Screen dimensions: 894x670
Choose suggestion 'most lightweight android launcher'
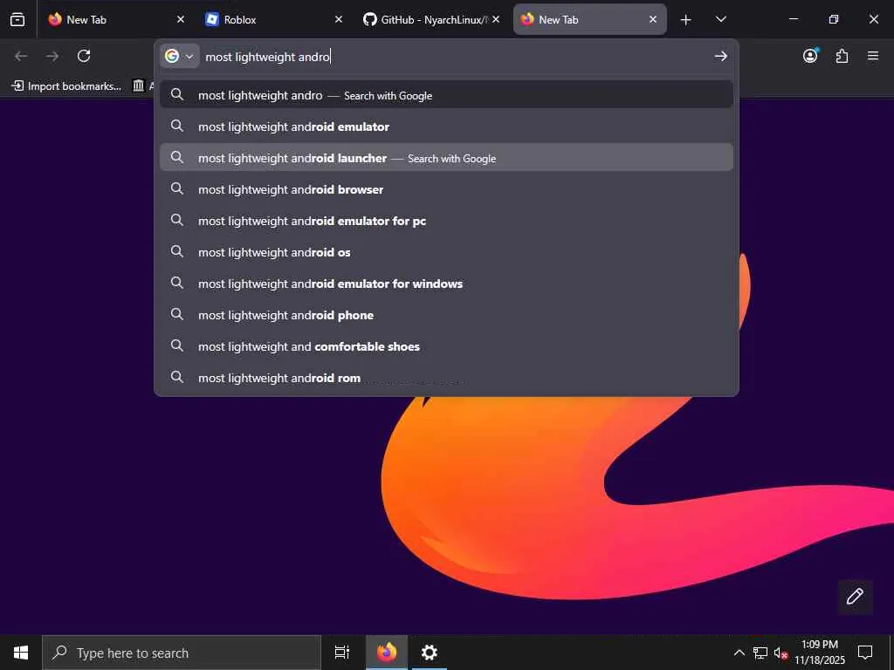point(446,158)
